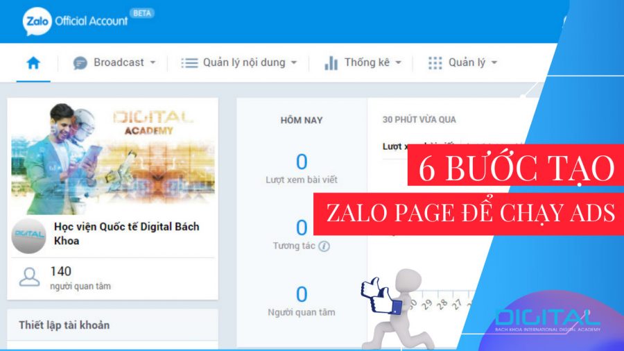This screenshot has width=624, height=351.
Task: Click the Người quan tâm stat label
Action: (302, 312)
